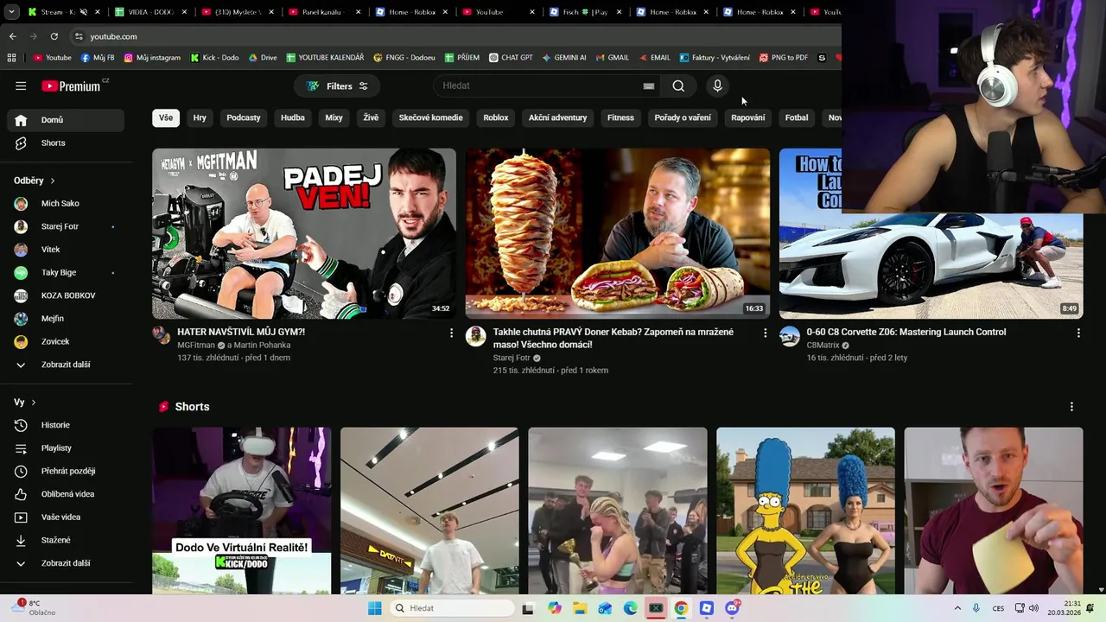Open Přehrát později watch later list
Screen dimensions: 1106x622
coord(66,471)
